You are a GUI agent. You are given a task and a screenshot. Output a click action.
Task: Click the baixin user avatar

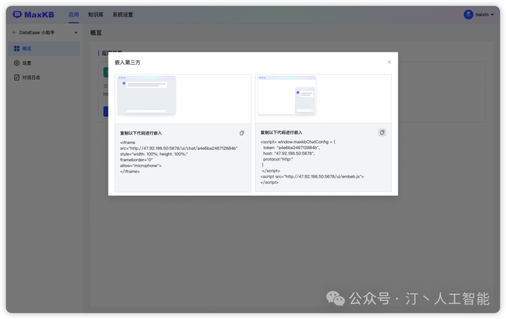[468, 14]
